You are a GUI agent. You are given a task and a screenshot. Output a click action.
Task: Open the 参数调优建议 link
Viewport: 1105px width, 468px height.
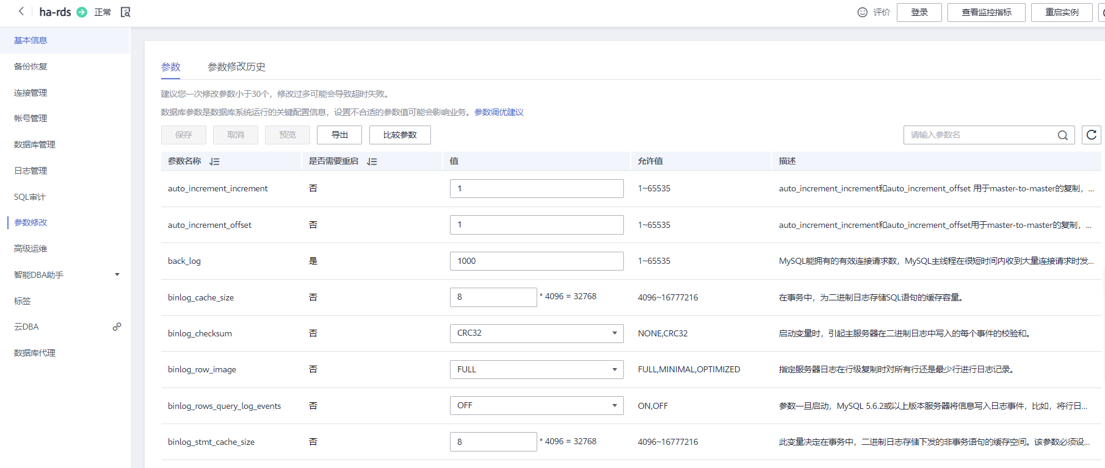pos(499,112)
